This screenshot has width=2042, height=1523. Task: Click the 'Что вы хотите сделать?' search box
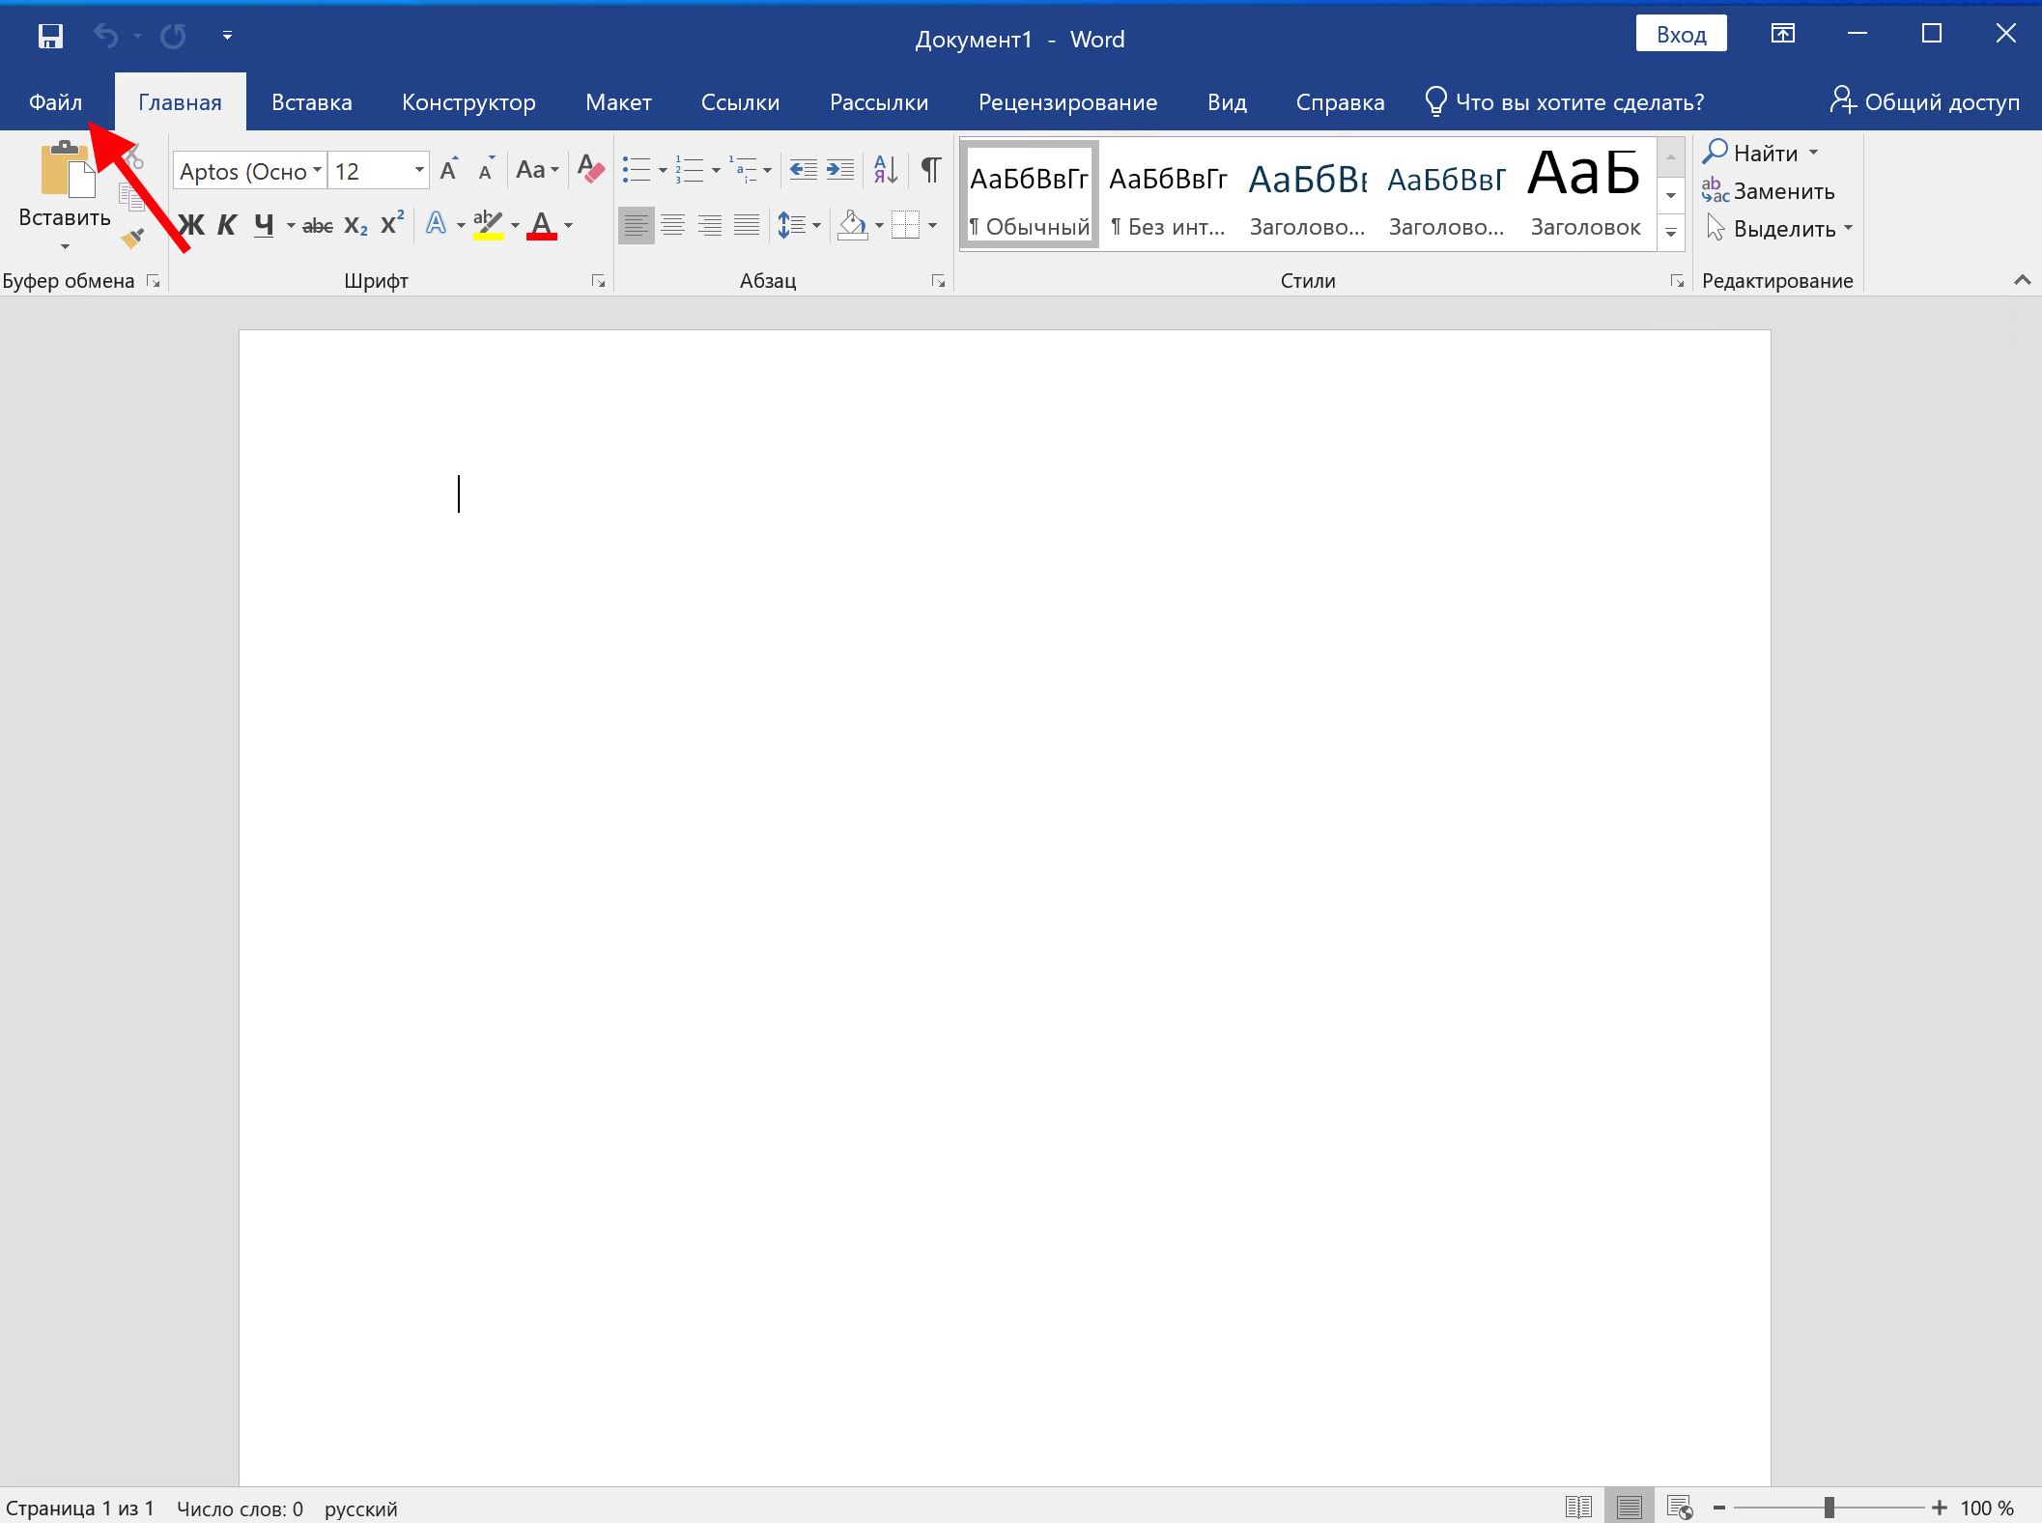coord(1565,102)
